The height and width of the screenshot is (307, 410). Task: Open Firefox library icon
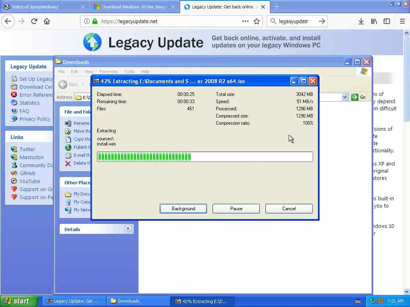374,22
